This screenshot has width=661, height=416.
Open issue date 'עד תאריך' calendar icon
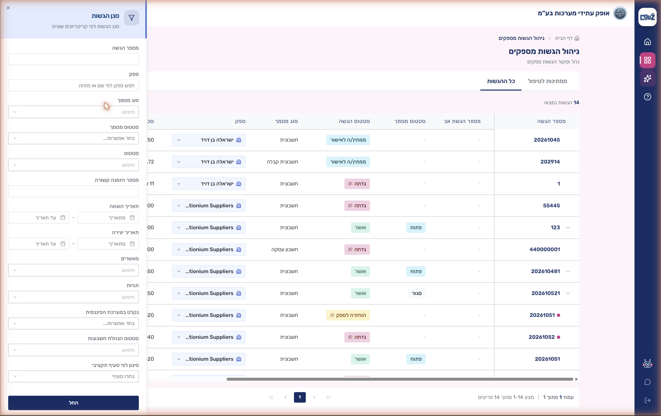click(63, 218)
